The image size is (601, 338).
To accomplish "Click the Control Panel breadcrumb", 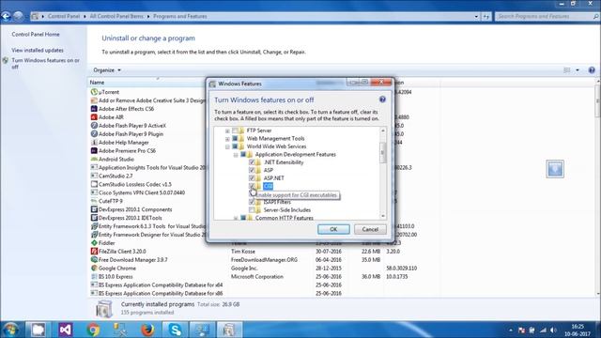I will [64, 17].
